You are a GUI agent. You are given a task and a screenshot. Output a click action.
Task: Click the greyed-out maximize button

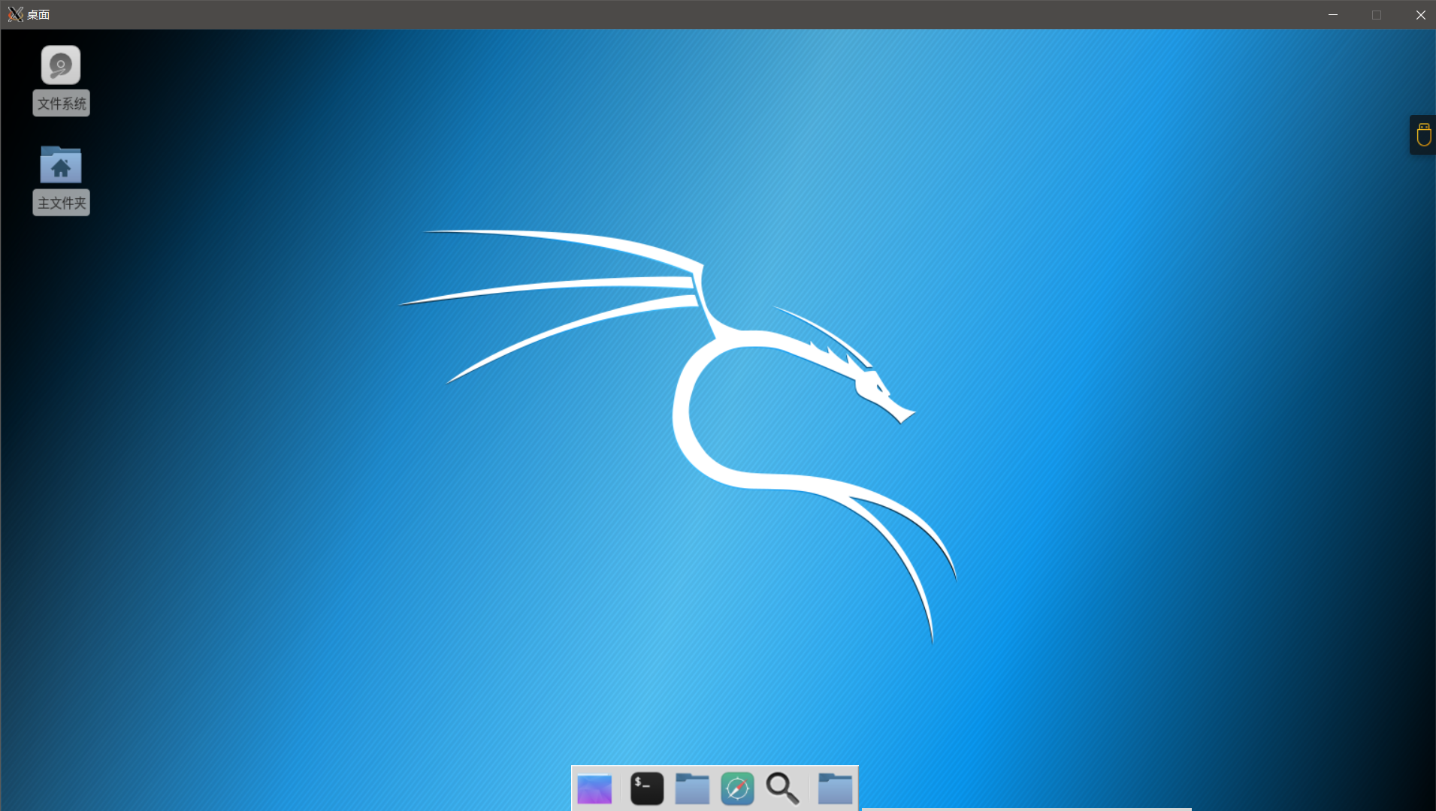coord(1377,15)
